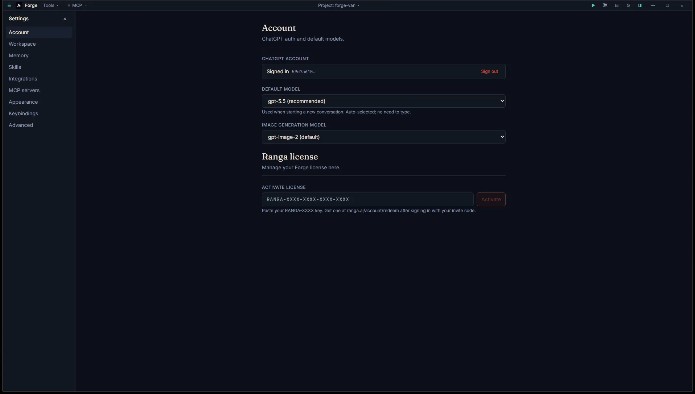This screenshot has width=695, height=394.
Task: Open the Image Generation Model dropdown
Action: coord(383,137)
